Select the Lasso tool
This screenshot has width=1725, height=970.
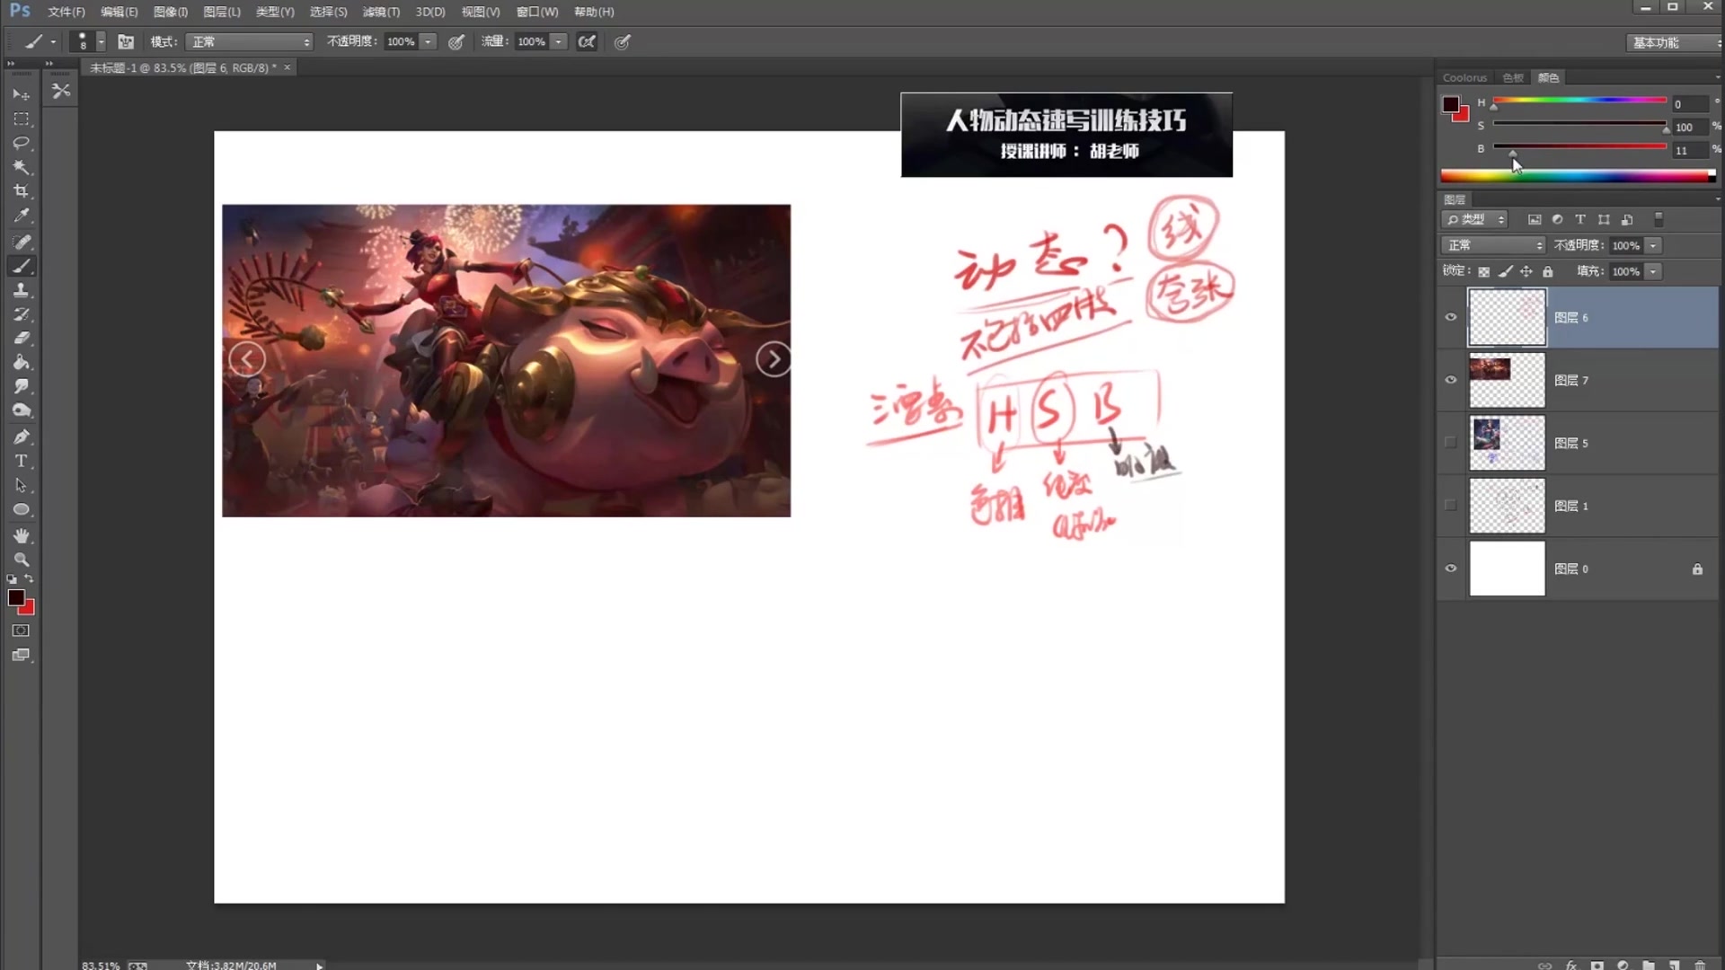(x=21, y=143)
